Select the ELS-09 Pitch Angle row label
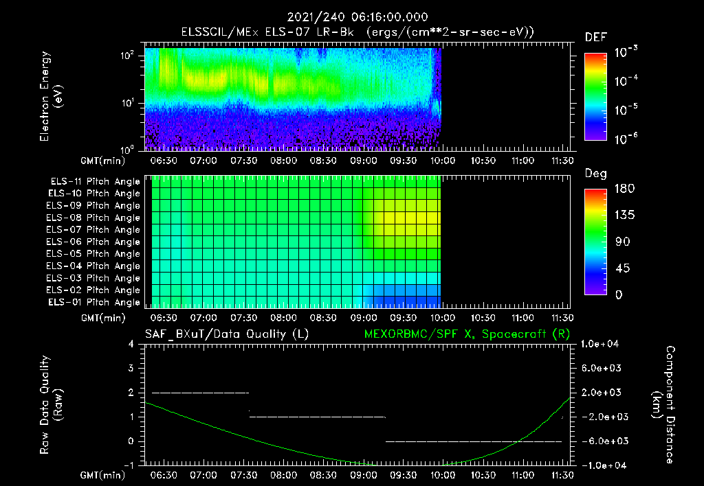Screen dimensions: 704x486 [93, 206]
